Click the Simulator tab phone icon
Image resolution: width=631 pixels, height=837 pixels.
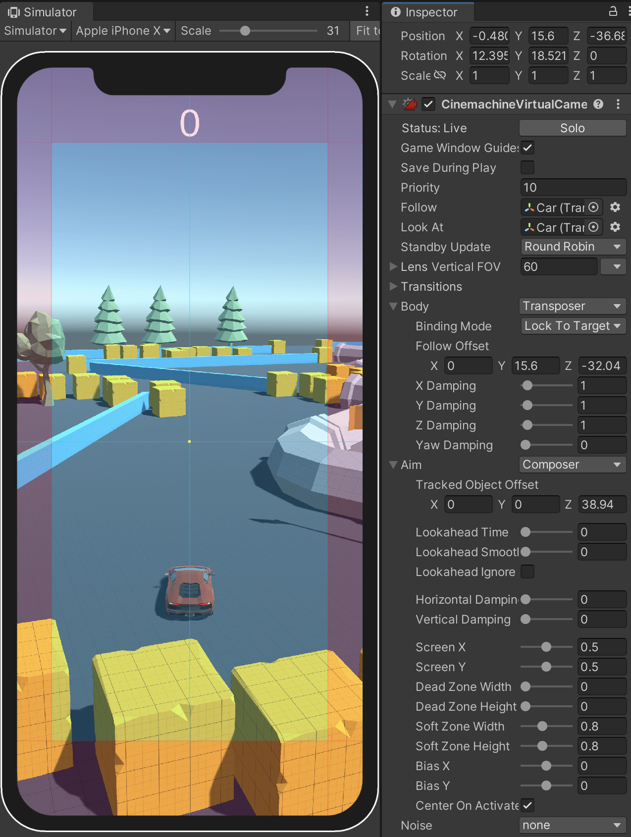[x=13, y=12]
